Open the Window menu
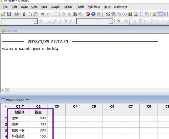Viewport: 169px width, 139px height. 94,7
